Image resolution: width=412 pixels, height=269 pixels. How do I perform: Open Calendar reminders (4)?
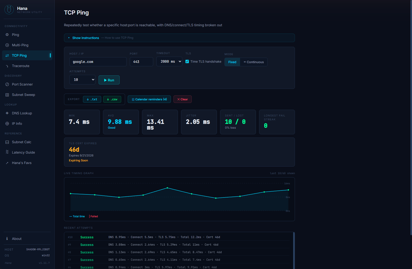(149, 99)
